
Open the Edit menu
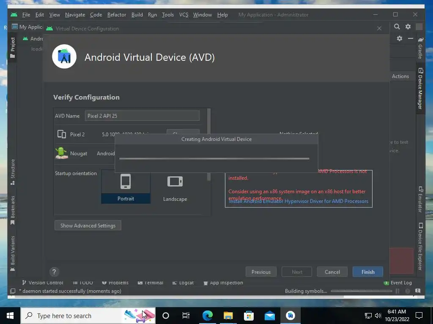tap(39, 15)
